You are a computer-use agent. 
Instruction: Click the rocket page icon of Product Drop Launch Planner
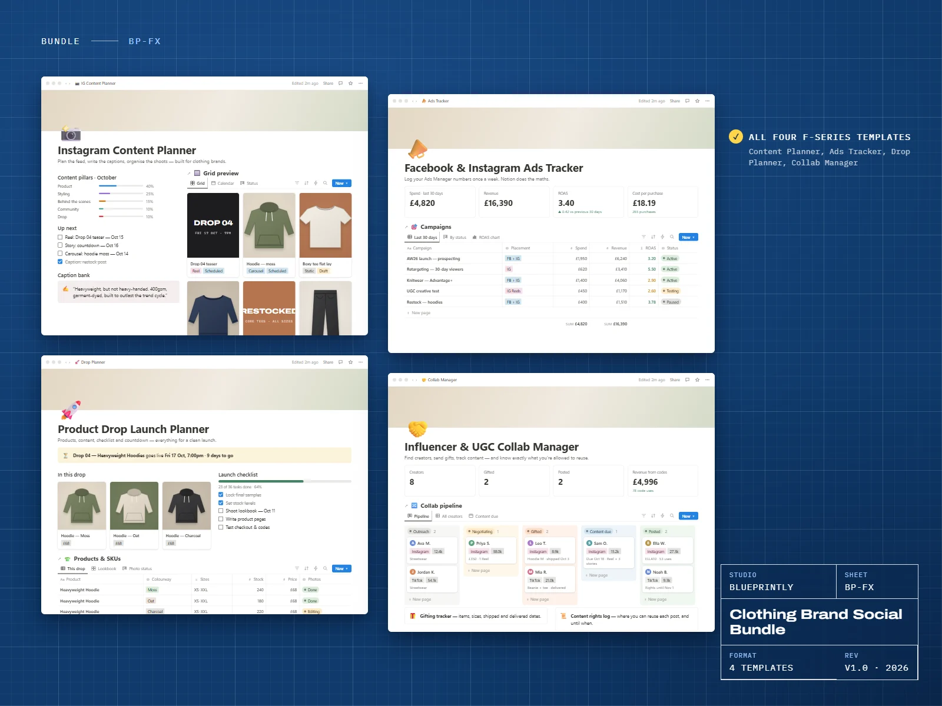[71, 411]
